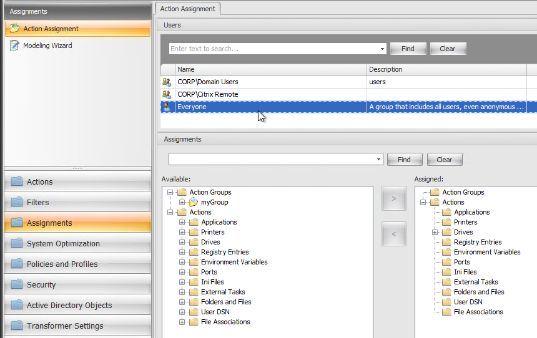
Task: Expand Available Ini Files node
Action: coord(182,282)
